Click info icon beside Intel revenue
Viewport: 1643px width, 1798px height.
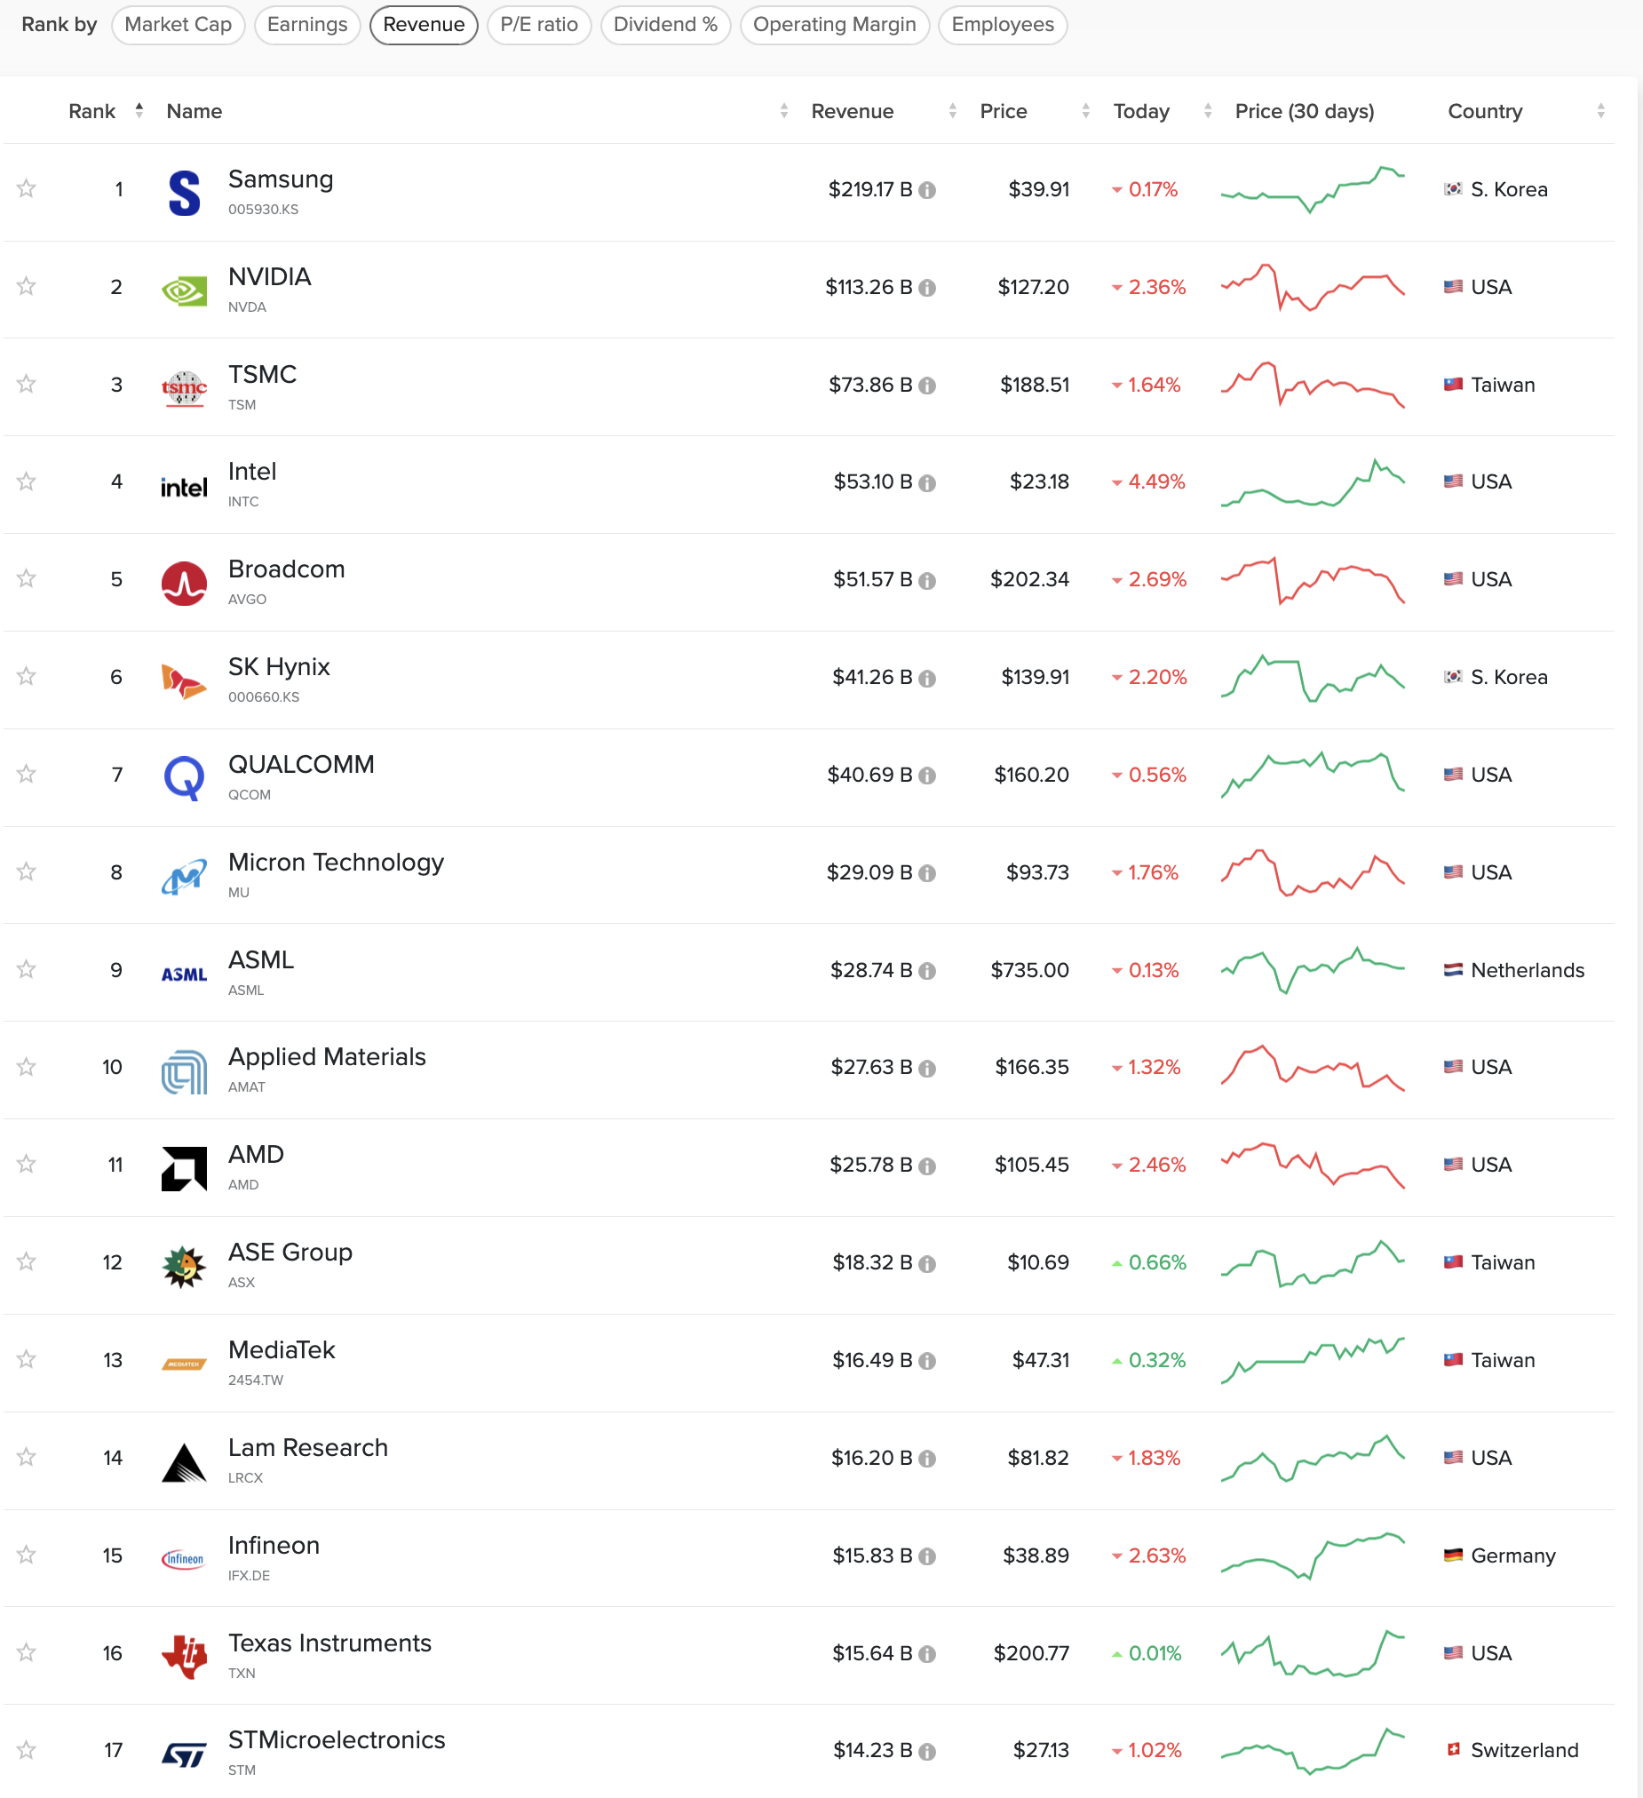(927, 483)
